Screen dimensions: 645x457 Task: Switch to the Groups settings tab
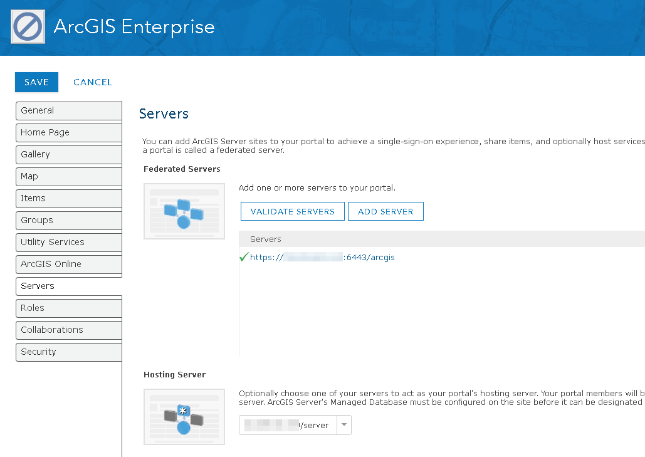click(x=69, y=220)
